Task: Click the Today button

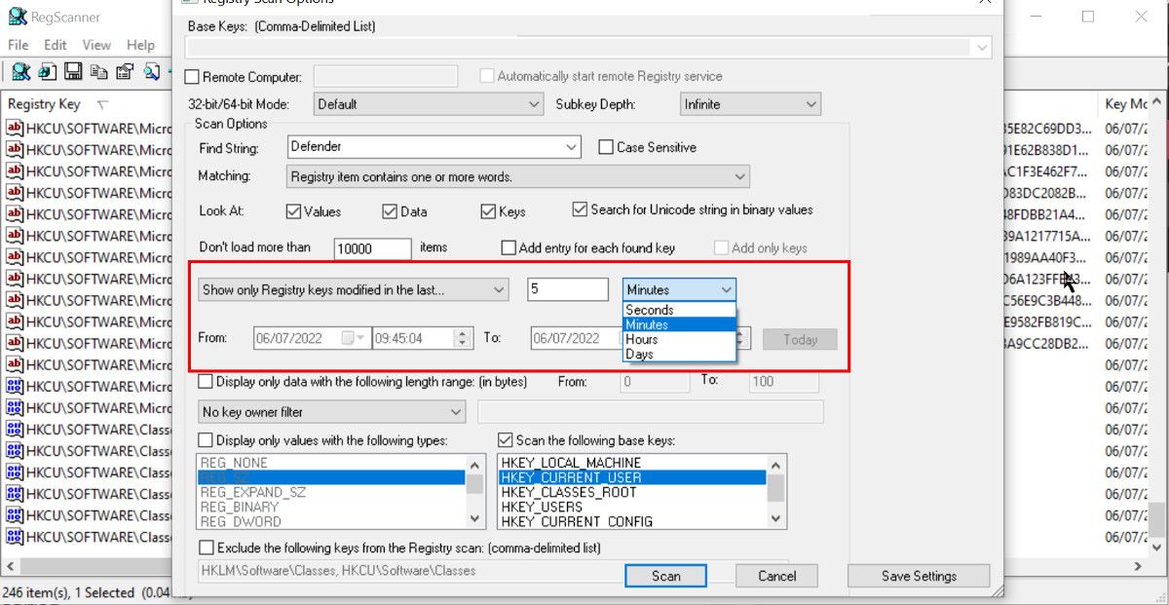Action: pos(800,339)
